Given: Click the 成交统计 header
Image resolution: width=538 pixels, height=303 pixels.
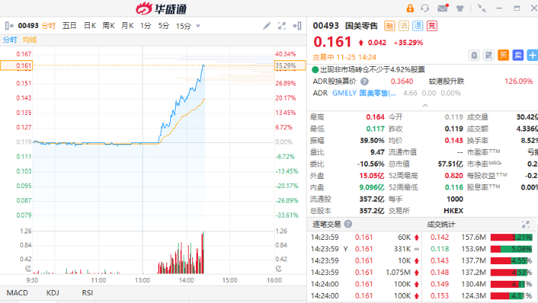Looking at the screenshot, I should coord(441,225).
